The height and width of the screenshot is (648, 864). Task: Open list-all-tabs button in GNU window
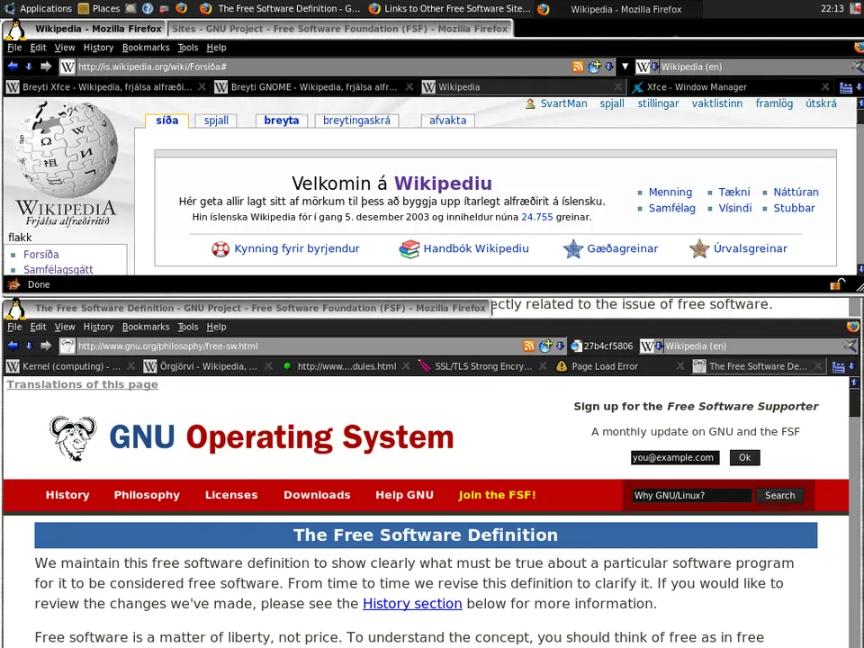click(838, 366)
